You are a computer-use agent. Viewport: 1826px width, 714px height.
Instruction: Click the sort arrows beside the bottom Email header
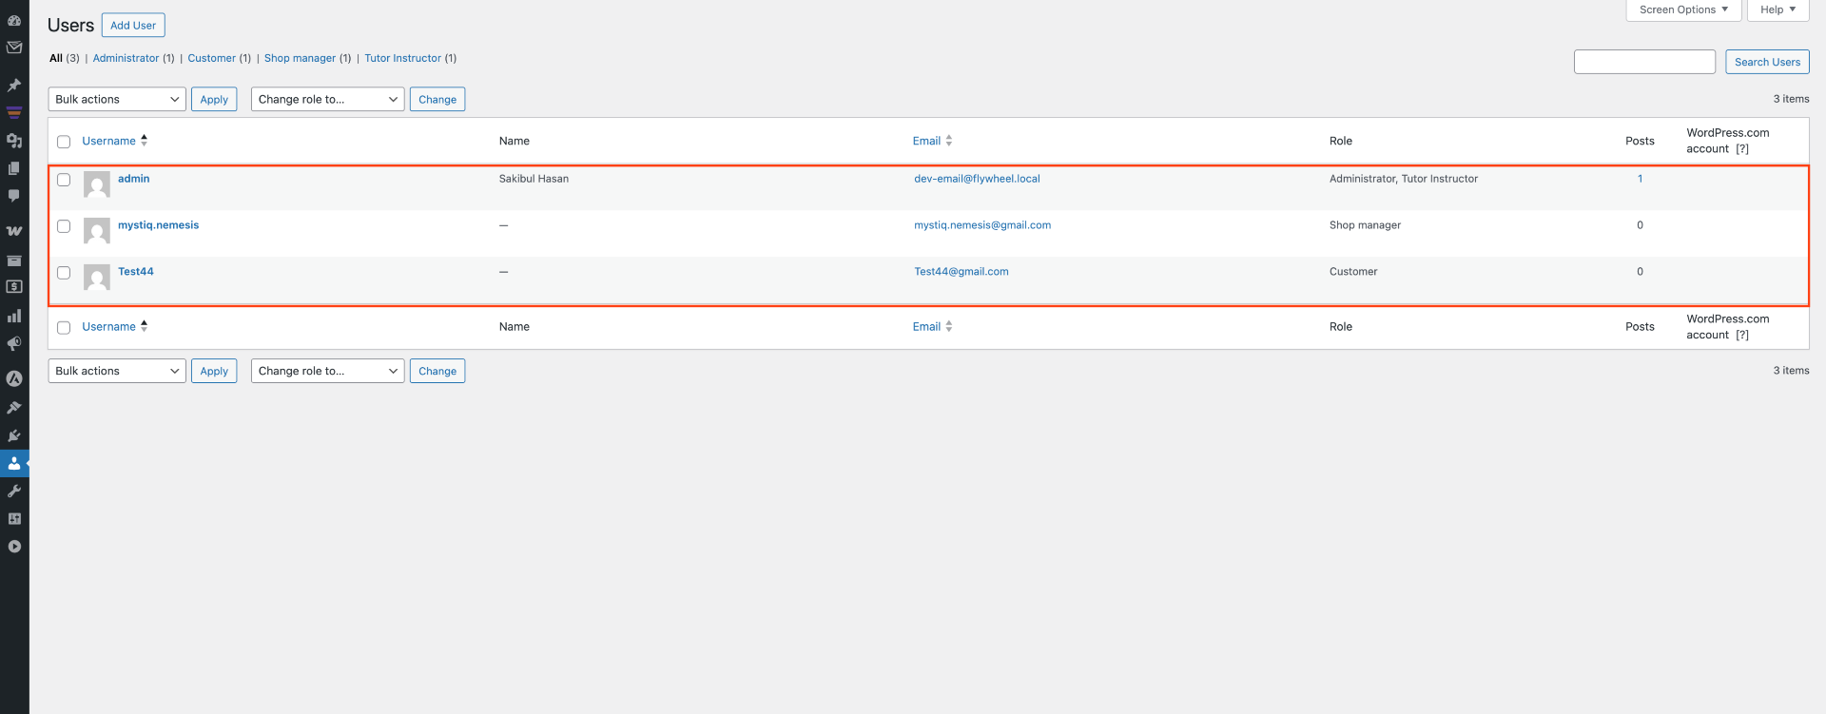coord(949,326)
